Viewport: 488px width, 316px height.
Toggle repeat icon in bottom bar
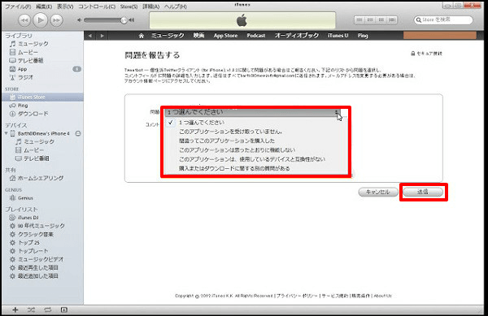(x=48, y=310)
